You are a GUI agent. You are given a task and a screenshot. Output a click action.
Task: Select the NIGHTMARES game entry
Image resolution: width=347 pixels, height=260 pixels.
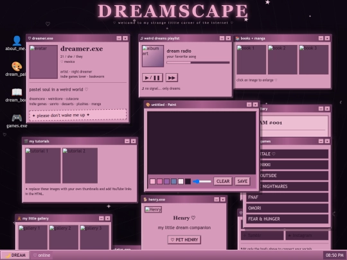294,186
